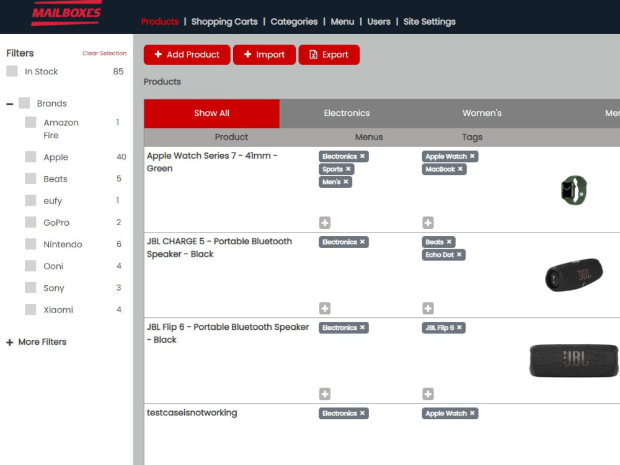This screenshot has width=620, height=465.
Task: Check the Beats brand filter
Action: coord(30,179)
